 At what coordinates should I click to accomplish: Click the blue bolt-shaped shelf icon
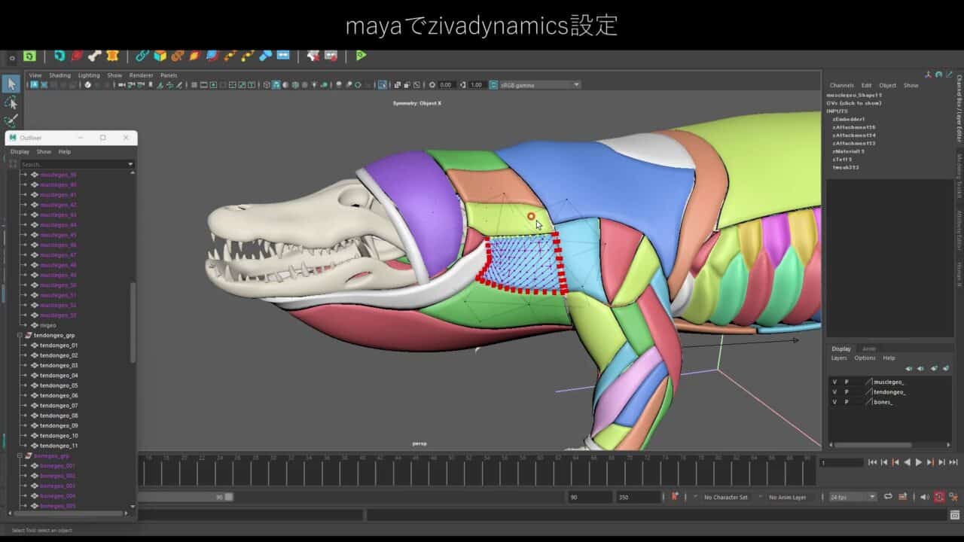click(x=265, y=56)
